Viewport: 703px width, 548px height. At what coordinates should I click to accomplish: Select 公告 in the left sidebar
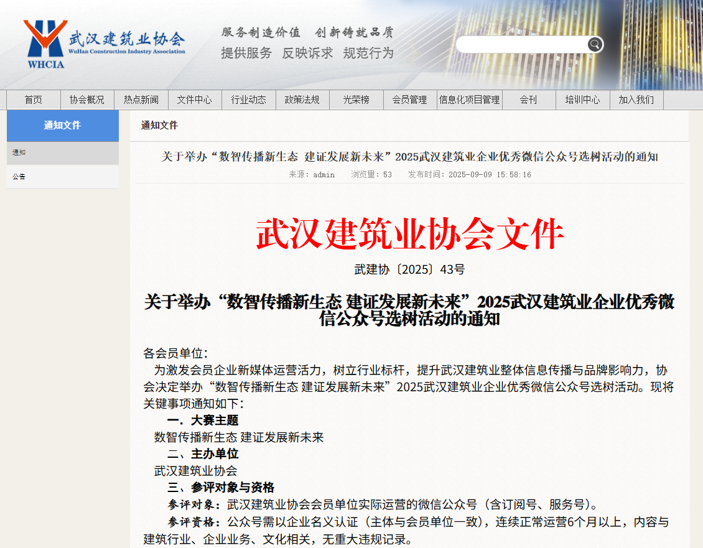(x=19, y=176)
